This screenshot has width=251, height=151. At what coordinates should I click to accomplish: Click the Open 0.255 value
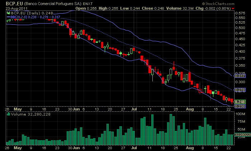click(x=86, y=8)
